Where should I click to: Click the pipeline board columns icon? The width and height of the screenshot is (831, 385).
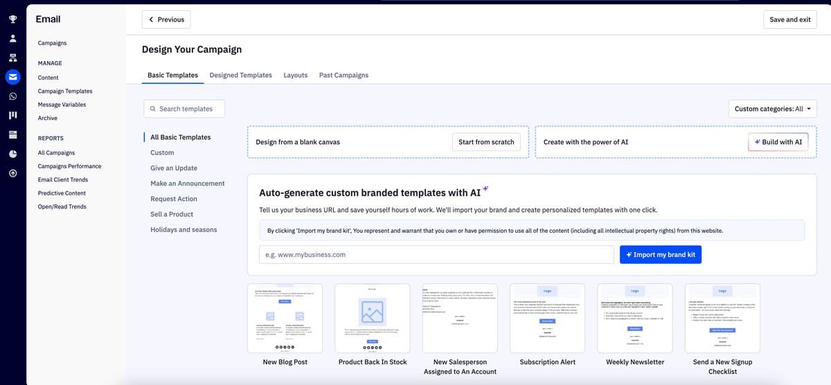coord(12,115)
